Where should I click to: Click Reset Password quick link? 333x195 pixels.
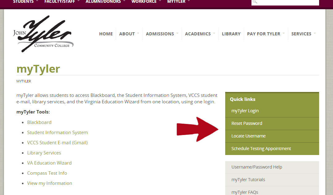[x=272, y=124]
